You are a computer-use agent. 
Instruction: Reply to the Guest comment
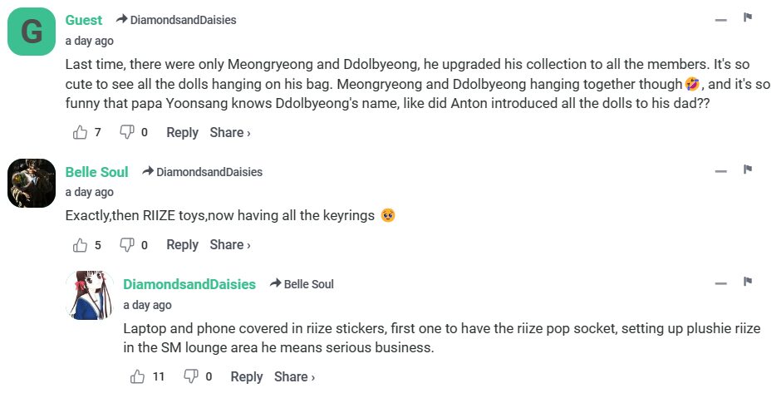tap(182, 132)
